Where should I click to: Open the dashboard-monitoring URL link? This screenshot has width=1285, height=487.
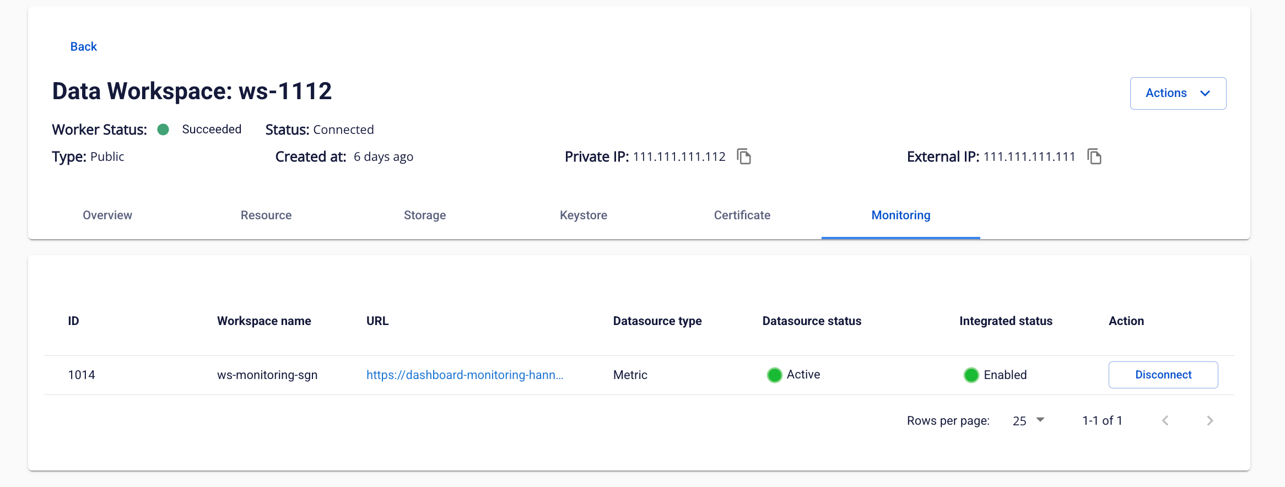(x=465, y=375)
